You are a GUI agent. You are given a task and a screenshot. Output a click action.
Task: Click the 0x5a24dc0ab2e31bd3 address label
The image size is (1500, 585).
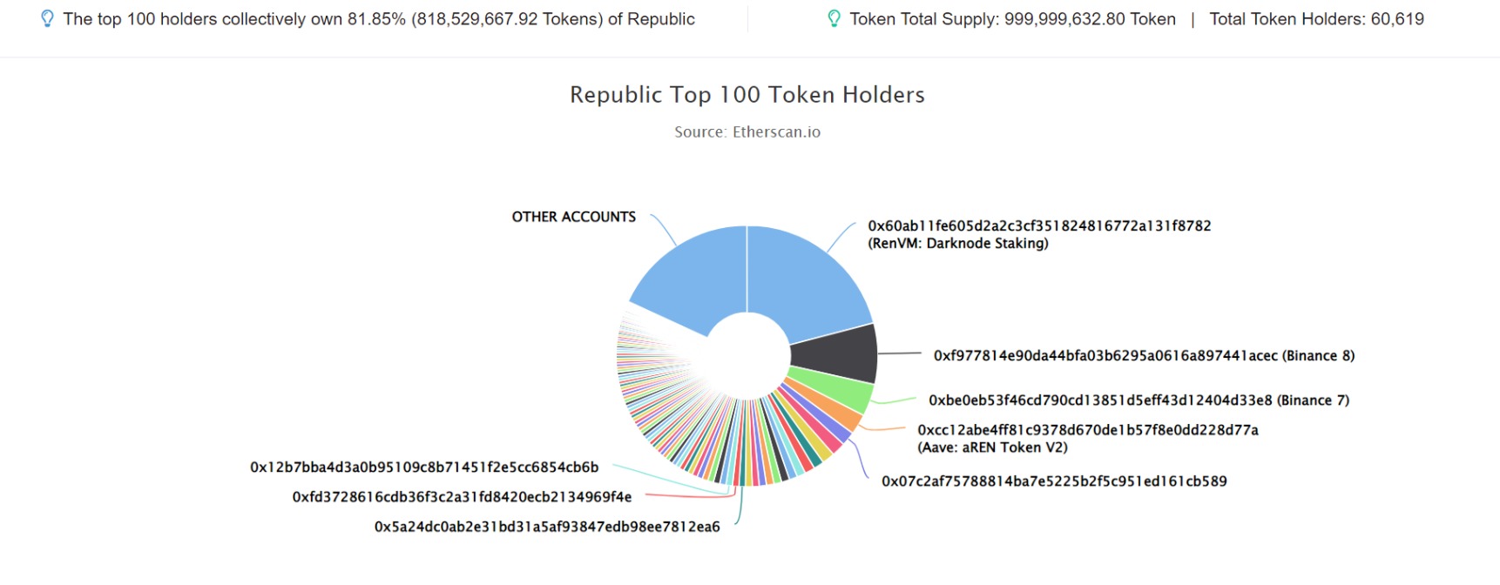pyautogui.click(x=547, y=527)
